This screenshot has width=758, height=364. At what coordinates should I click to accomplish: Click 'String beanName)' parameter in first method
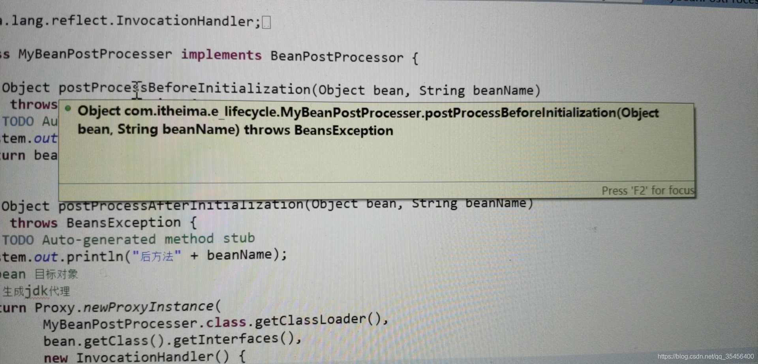pyautogui.click(x=479, y=90)
